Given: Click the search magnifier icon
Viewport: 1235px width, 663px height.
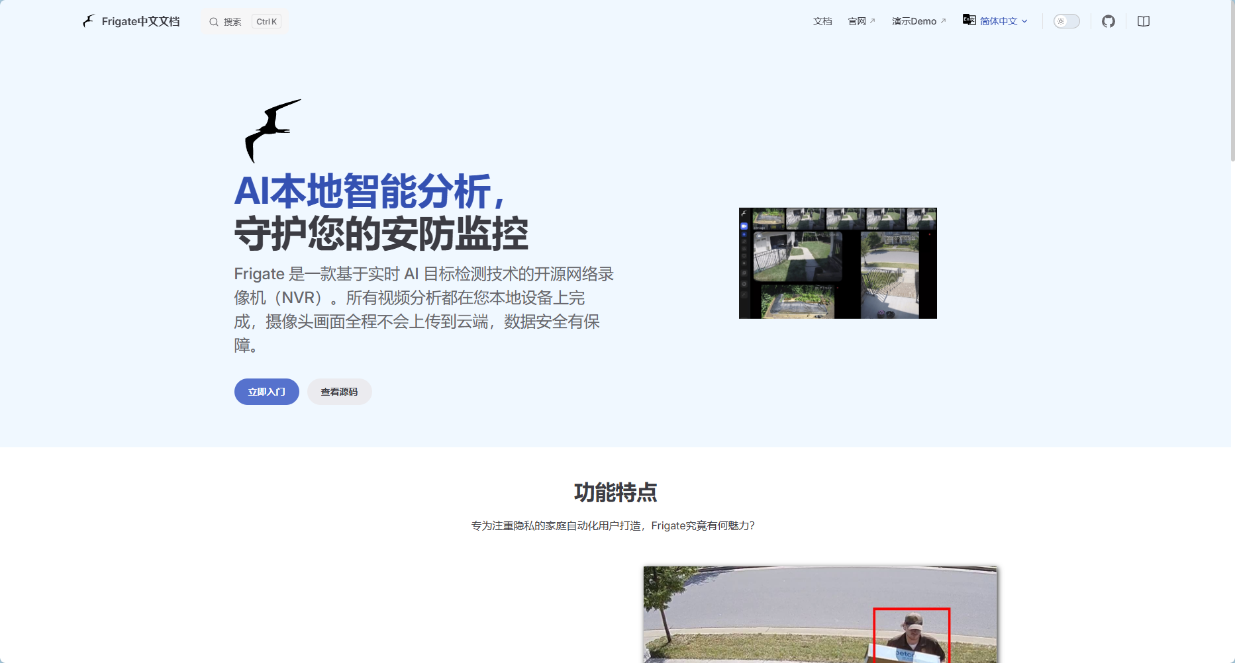Looking at the screenshot, I should point(214,22).
